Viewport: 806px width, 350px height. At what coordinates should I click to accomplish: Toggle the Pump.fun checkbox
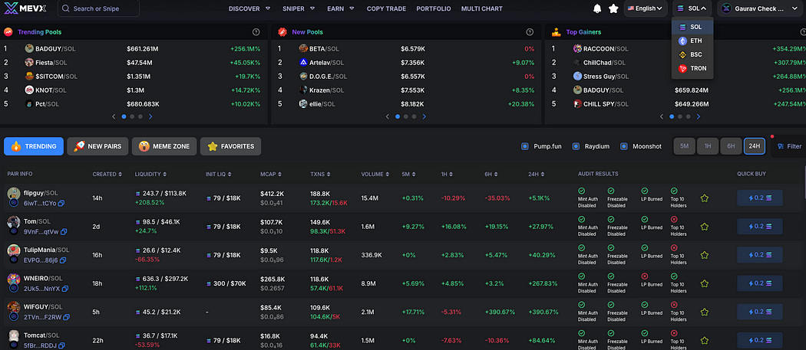point(525,146)
